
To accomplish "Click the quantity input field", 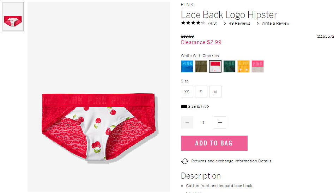I will click(x=204, y=122).
